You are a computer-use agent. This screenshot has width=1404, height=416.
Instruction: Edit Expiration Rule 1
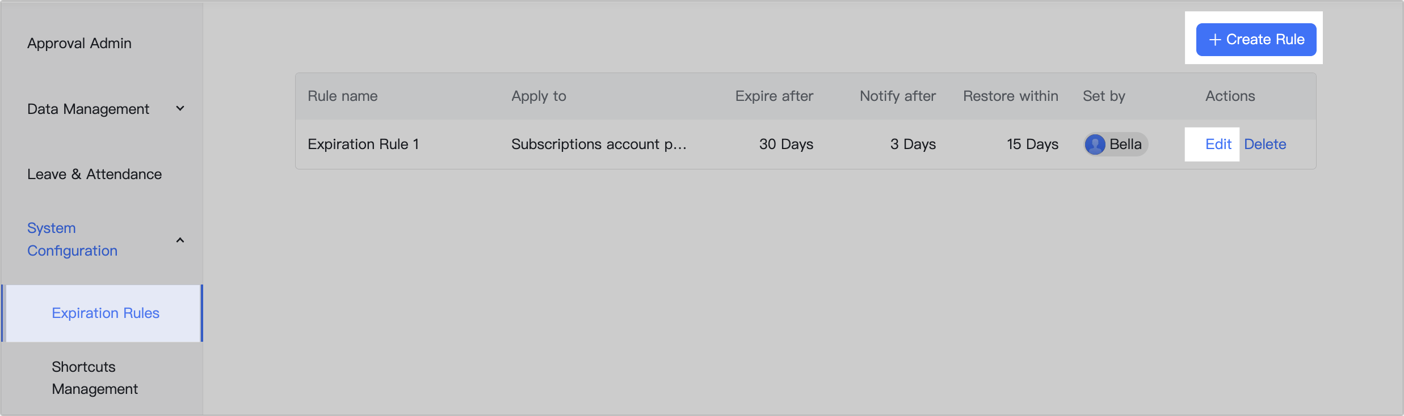click(x=1218, y=145)
